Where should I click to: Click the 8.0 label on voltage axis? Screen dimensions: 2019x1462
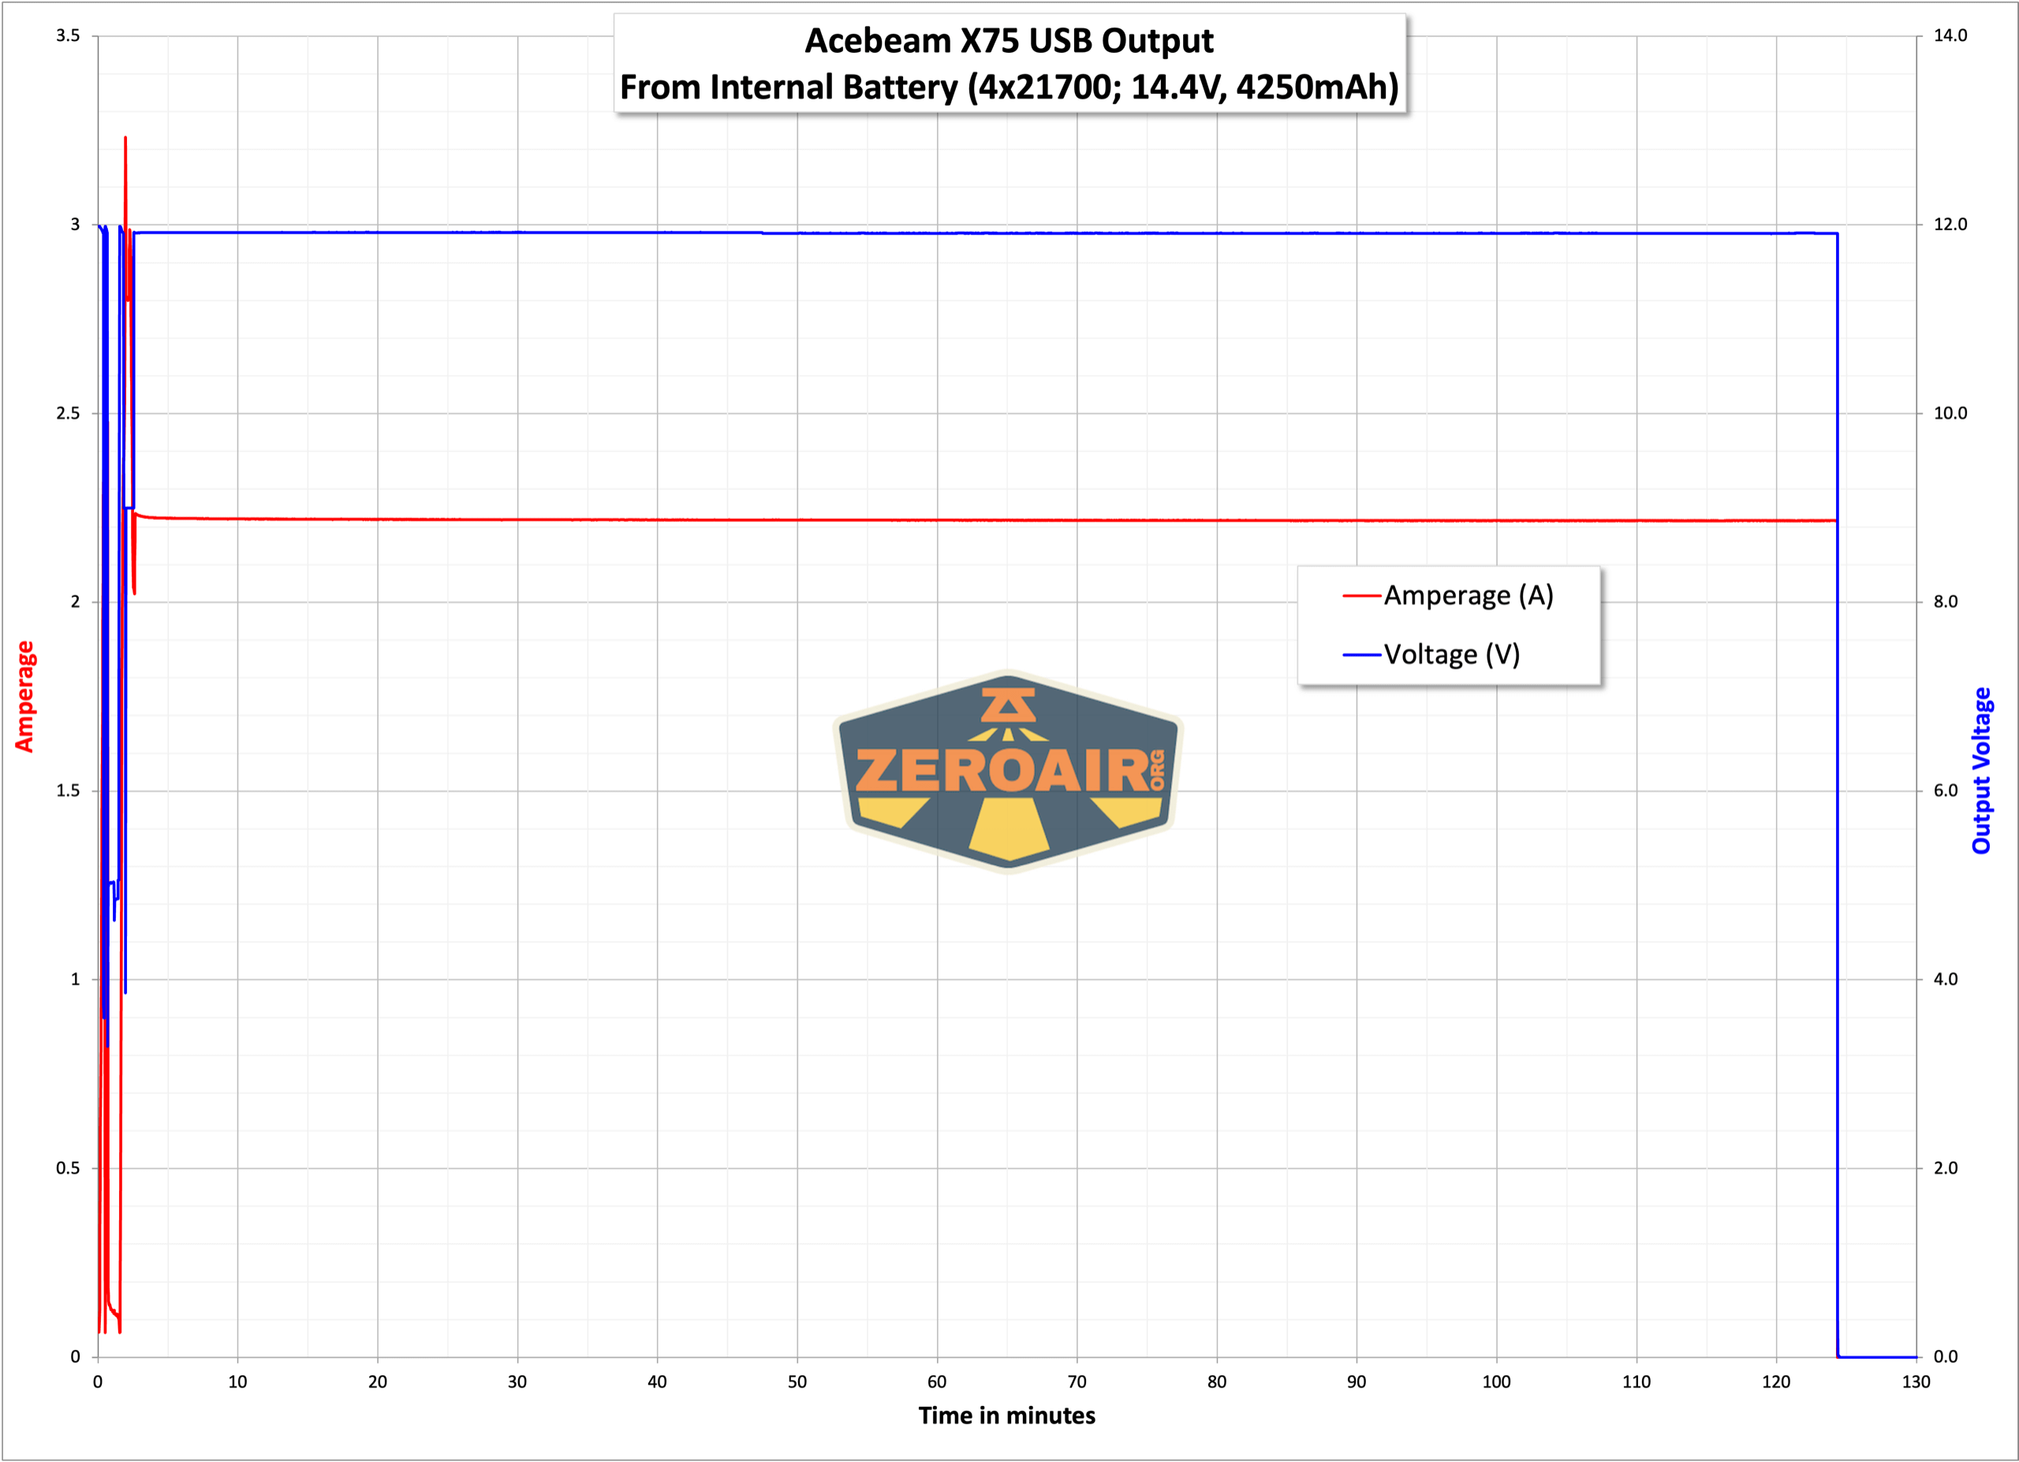click(x=1945, y=602)
